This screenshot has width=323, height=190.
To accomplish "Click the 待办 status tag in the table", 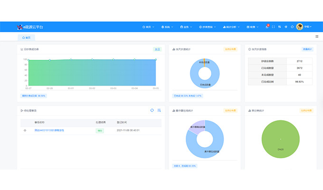I will (x=100, y=130).
